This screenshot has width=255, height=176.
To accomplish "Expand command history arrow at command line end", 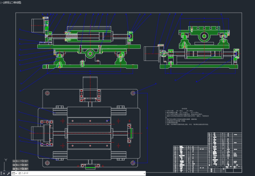I will pyautogui.click(x=144, y=174).
